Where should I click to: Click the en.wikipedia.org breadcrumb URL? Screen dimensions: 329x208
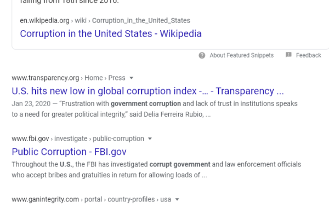pyautogui.click(x=44, y=21)
